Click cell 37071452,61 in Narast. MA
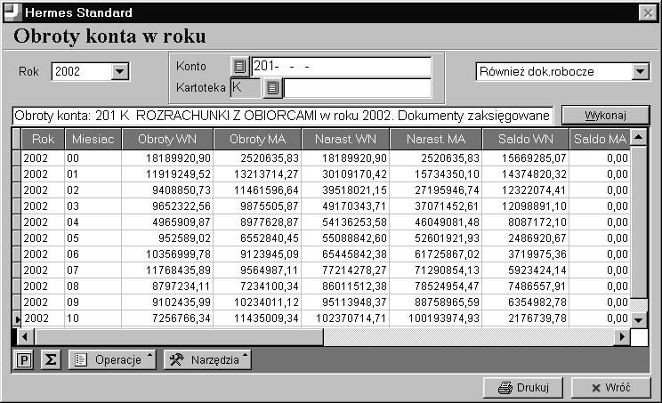This screenshot has height=403, width=662. point(436,206)
